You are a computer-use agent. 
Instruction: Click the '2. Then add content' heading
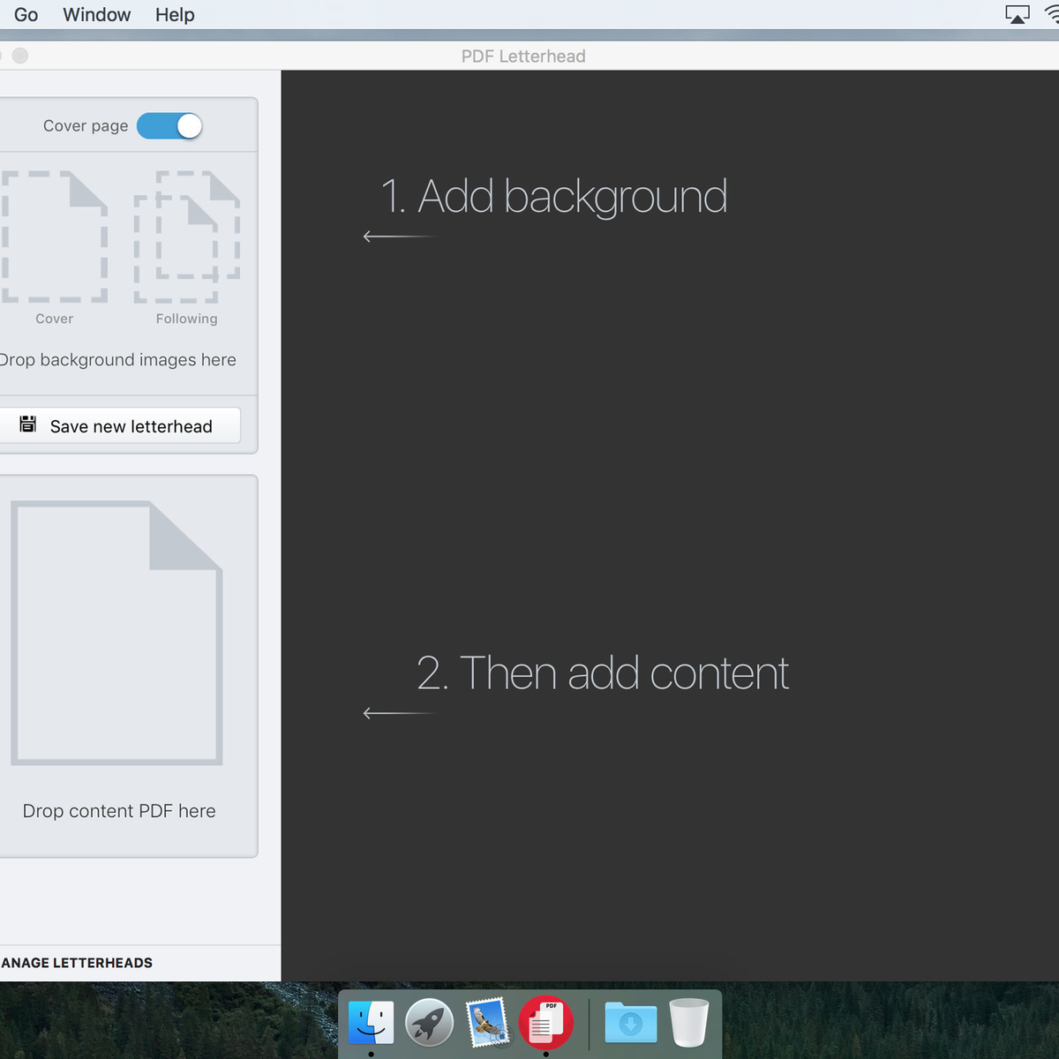click(603, 673)
